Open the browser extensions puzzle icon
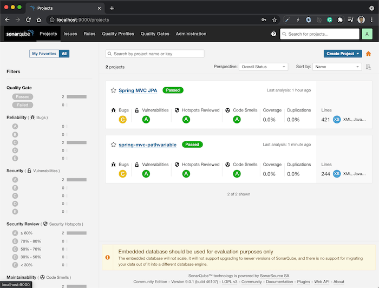This screenshot has width=379, height=288. pos(340,20)
